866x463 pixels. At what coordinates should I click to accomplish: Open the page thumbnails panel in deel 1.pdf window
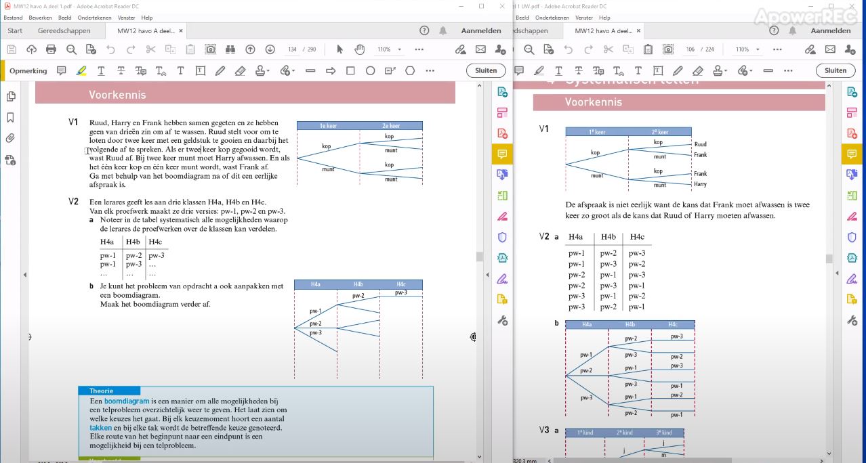point(11,97)
